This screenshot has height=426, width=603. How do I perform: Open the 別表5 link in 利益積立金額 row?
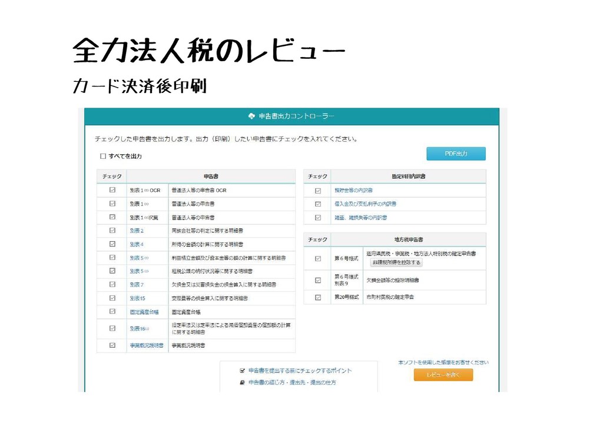pos(139,258)
